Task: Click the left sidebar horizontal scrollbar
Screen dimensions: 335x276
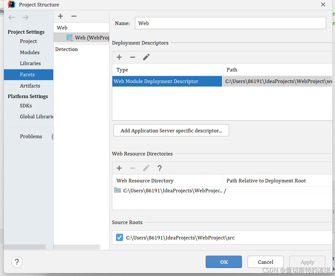Action: (25, 247)
